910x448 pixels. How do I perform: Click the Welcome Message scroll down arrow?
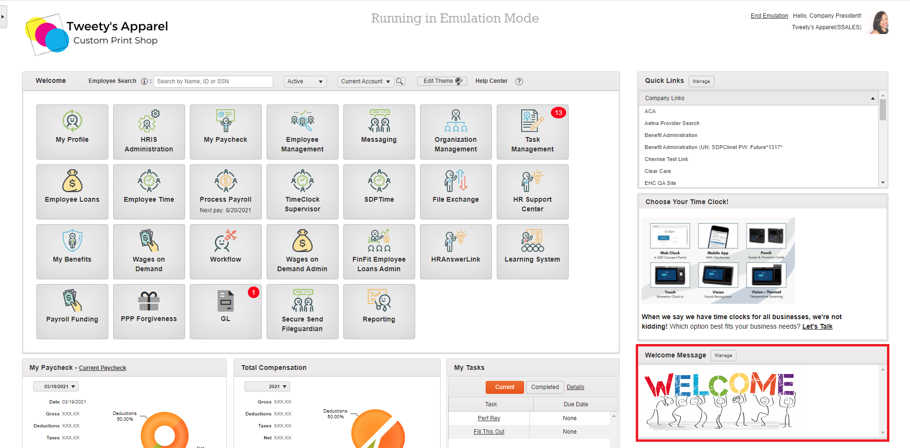(x=883, y=433)
